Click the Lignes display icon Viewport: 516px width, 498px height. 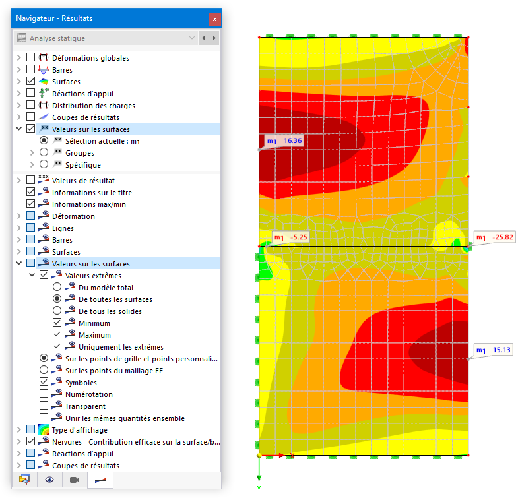(x=44, y=228)
